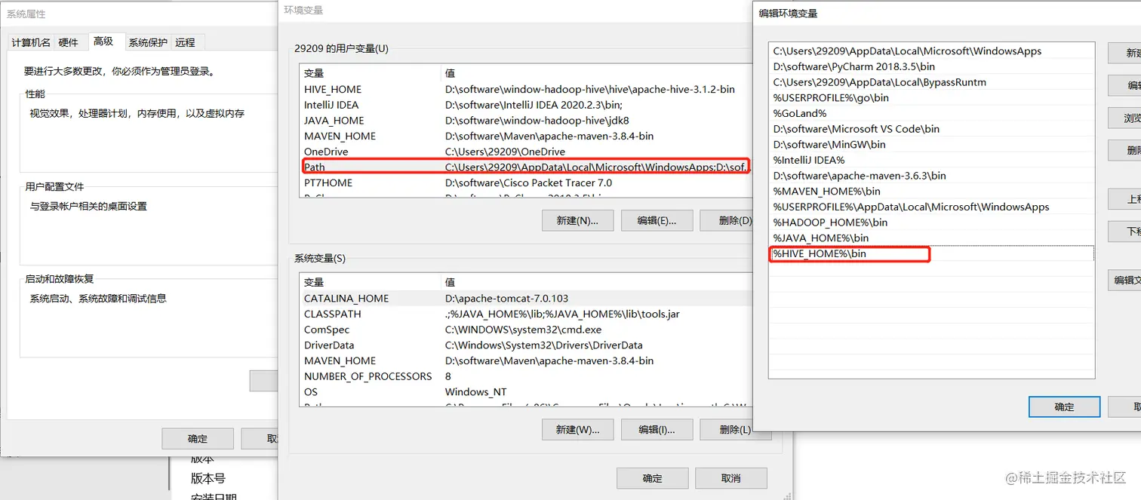Select the PyCharm 2018.3.5\bin path entry

pos(932,66)
